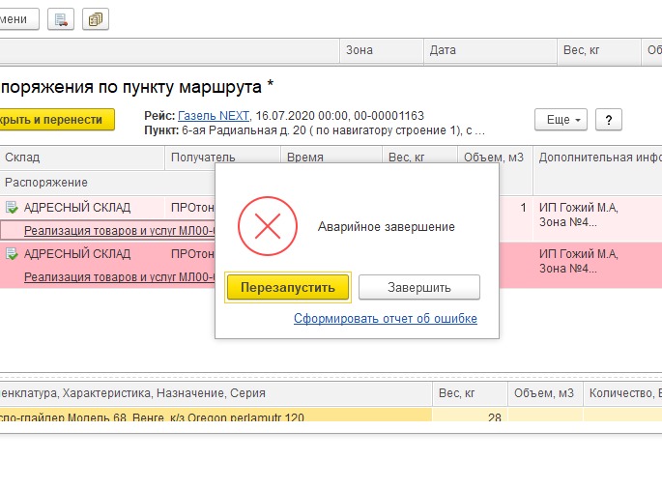662x488 pixels.
Task: Open Сформировать отчет об ошибке link
Action: coord(385,319)
